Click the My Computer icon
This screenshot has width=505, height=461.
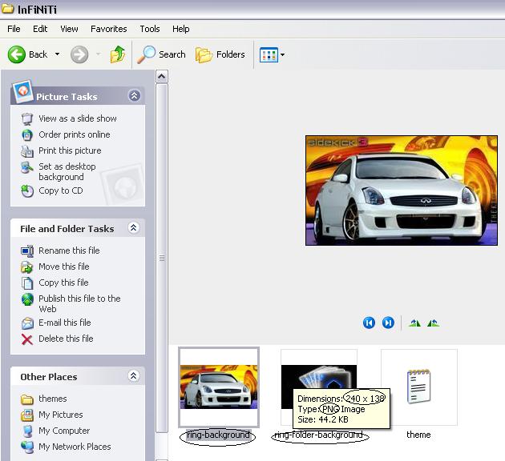pos(27,431)
